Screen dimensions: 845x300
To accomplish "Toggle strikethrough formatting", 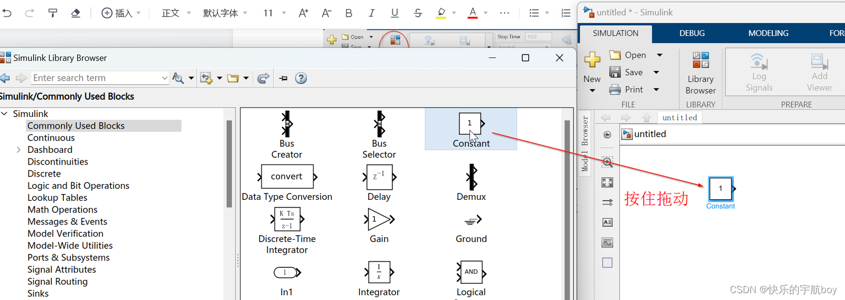I will [418, 13].
